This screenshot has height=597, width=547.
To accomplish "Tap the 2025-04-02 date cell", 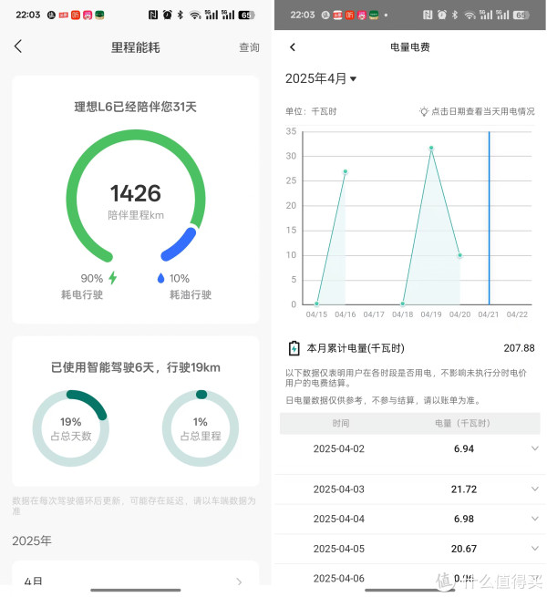I will tap(338, 448).
